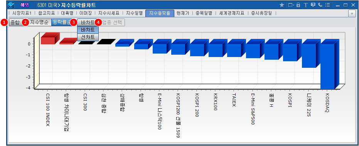Choose 선차트 from the dropdown list
The width and height of the screenshot is (359, 146).
pos(88,37)
